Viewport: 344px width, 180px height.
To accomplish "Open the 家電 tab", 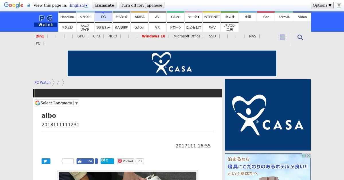I will [248, 17].
